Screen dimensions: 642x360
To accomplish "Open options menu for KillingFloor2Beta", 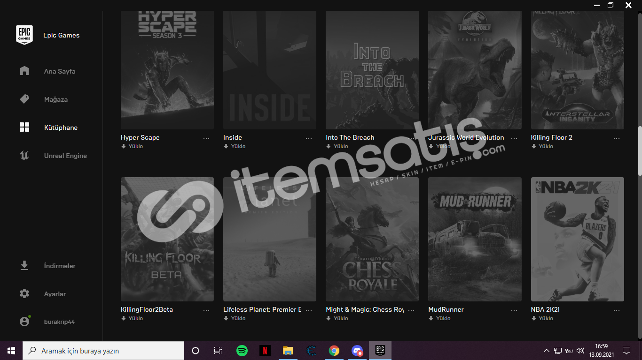I will (206, 310).
